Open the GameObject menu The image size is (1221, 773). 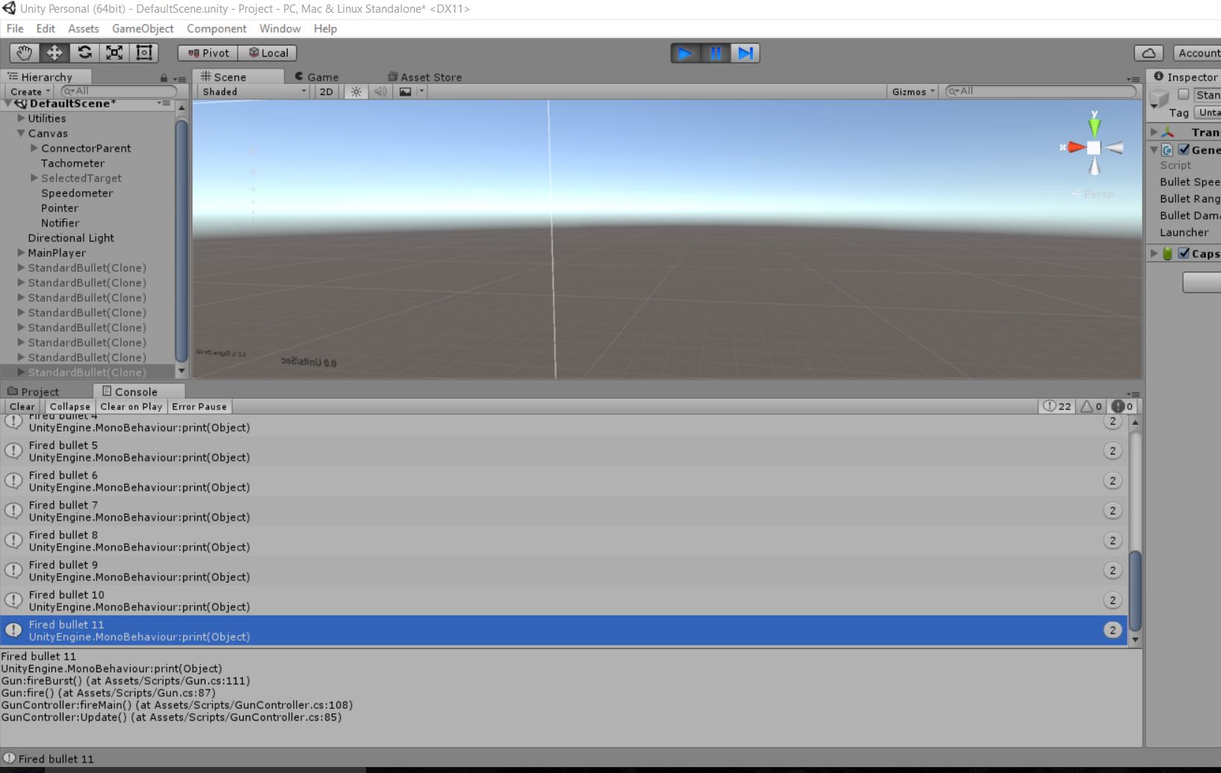142,28
